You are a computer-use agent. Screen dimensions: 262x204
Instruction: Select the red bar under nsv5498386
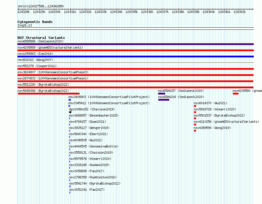49,94
